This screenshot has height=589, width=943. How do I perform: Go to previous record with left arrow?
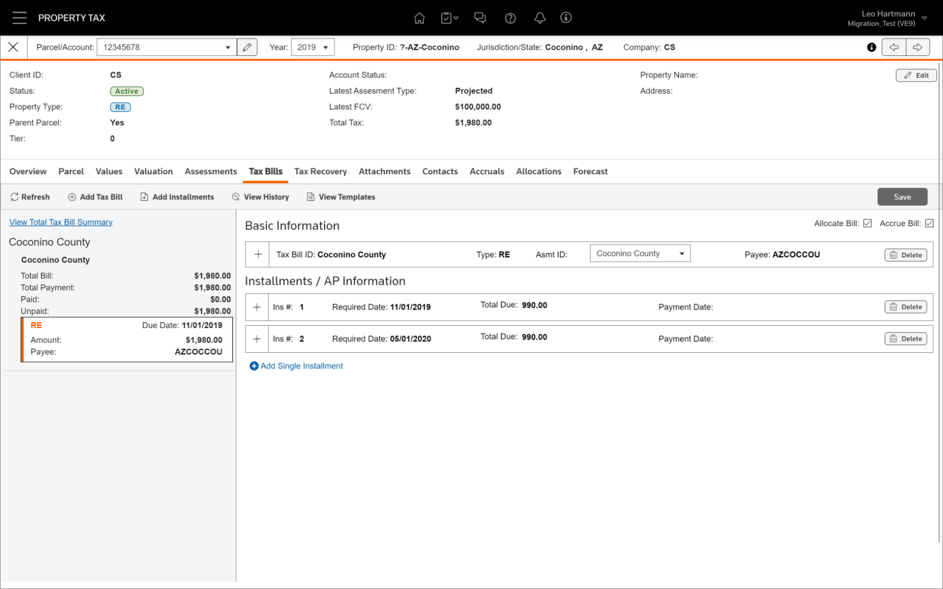tap(894, 47)
